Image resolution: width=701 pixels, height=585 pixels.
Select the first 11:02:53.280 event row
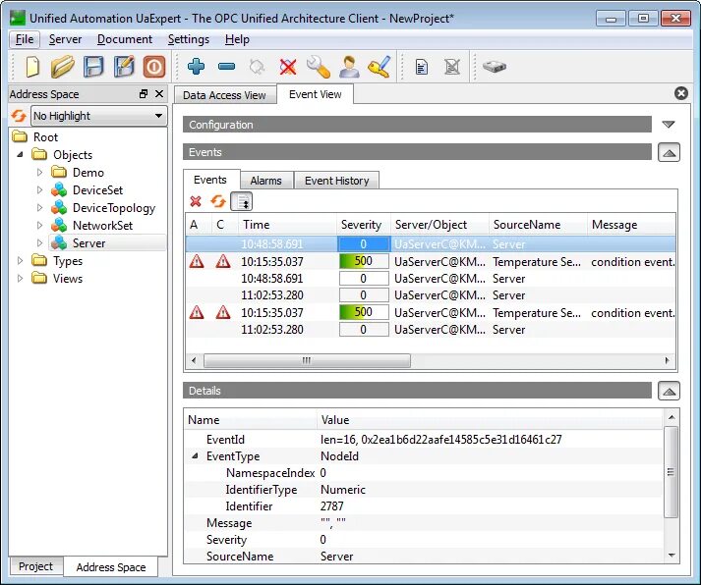(431, 295)
